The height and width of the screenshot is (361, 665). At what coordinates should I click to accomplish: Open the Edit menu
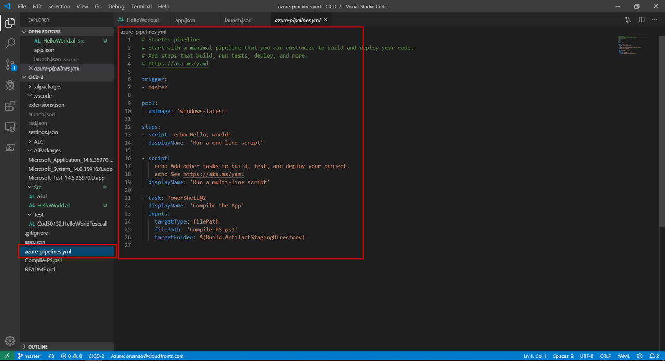point(37,6)
